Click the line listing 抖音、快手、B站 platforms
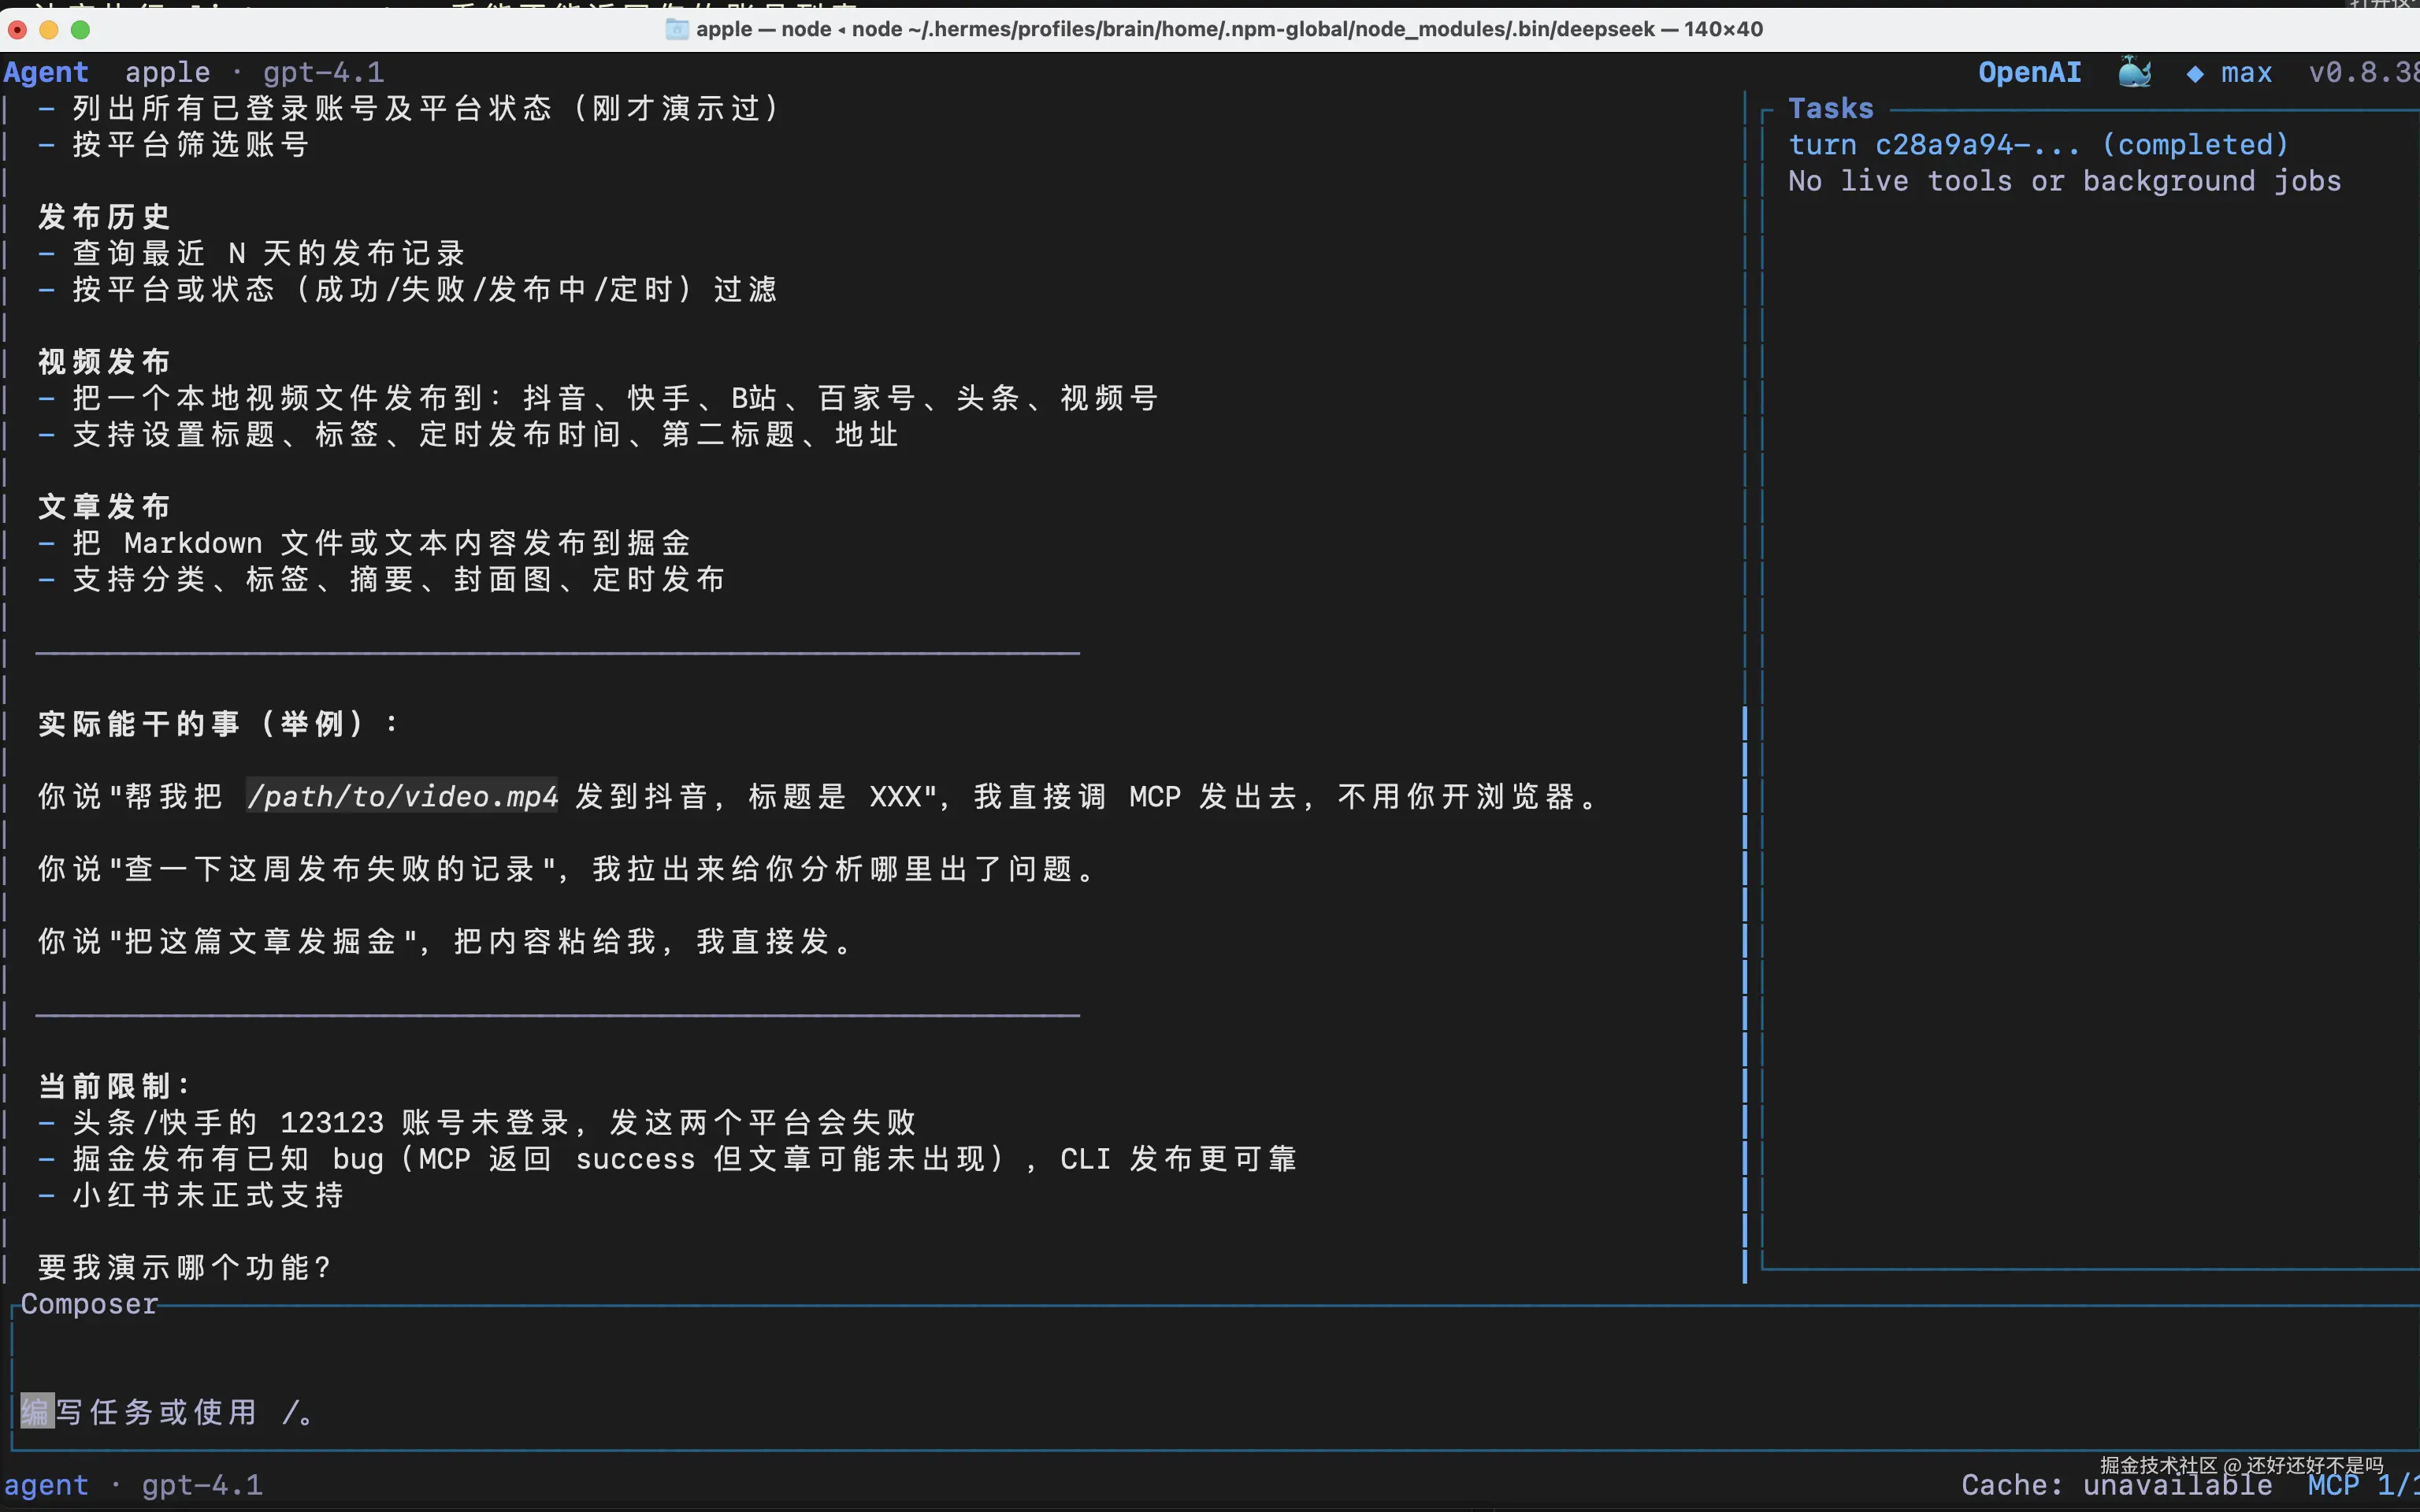 [598, 398]
